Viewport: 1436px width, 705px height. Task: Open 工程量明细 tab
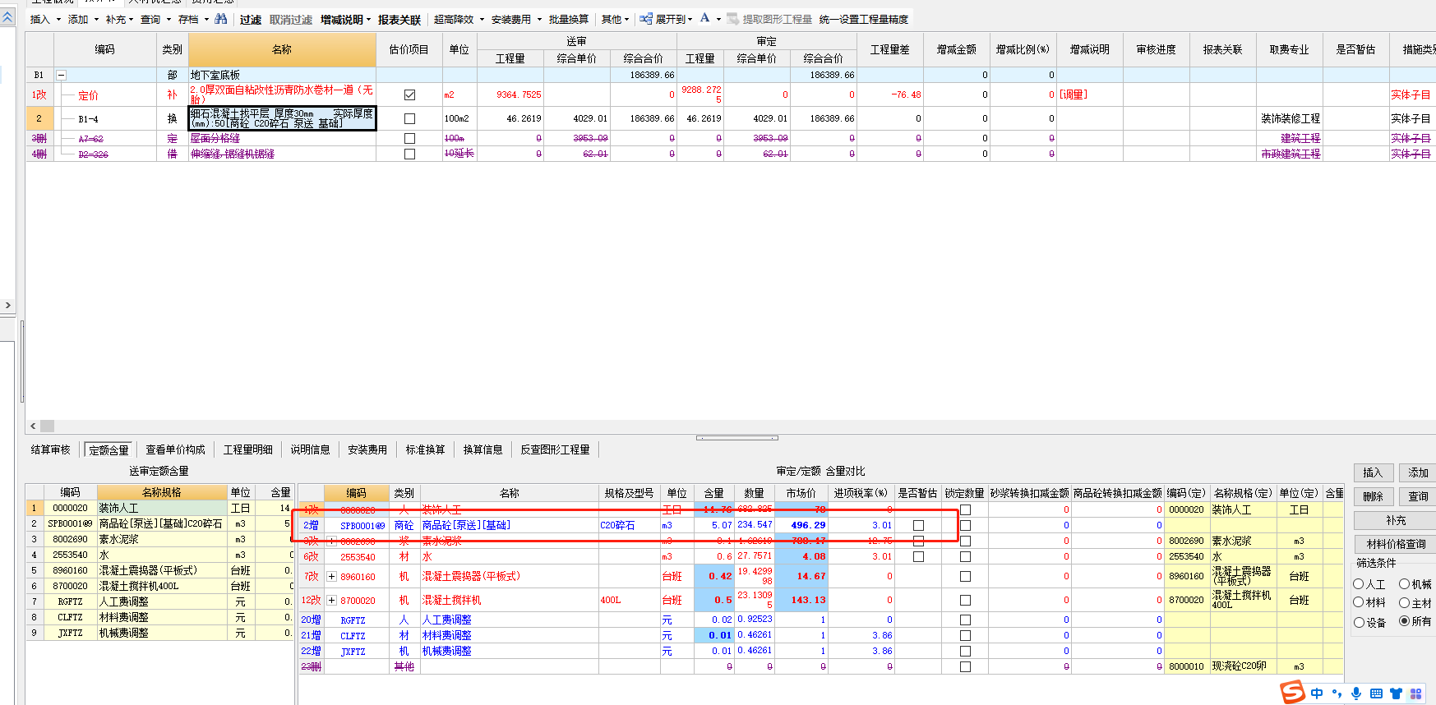[x=248, y=449]
